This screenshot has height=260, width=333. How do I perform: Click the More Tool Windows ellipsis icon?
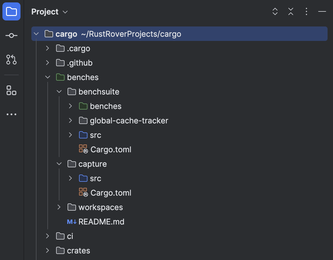[11, 114]
